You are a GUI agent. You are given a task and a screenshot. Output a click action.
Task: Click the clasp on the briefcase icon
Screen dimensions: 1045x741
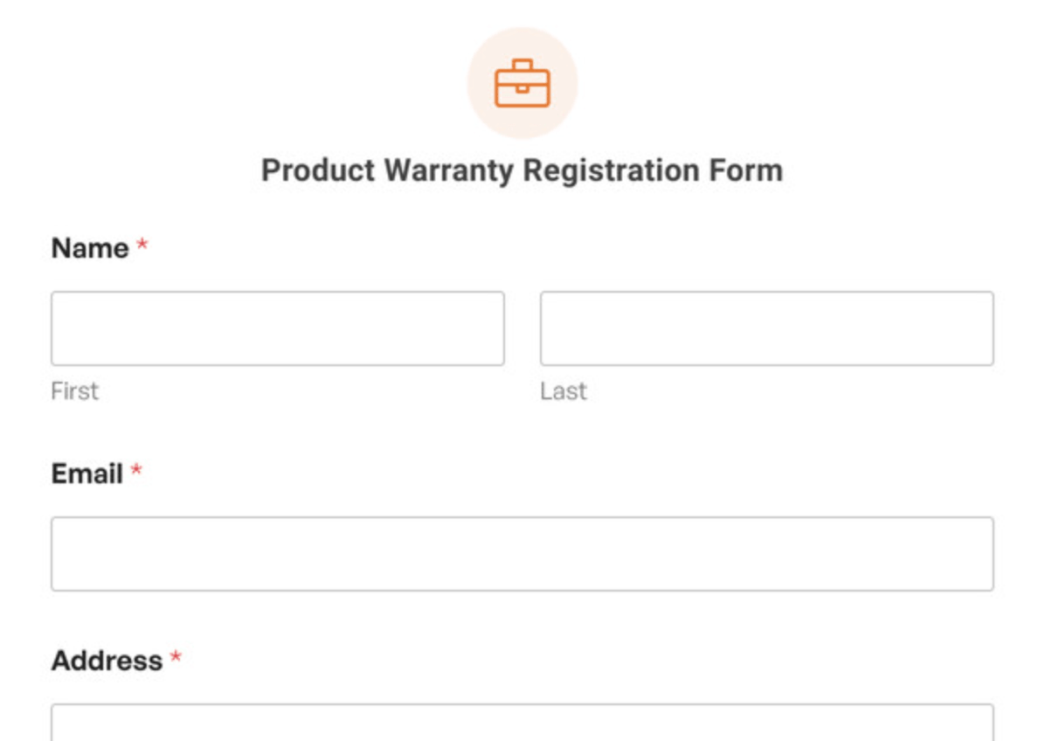coord(522,88)
